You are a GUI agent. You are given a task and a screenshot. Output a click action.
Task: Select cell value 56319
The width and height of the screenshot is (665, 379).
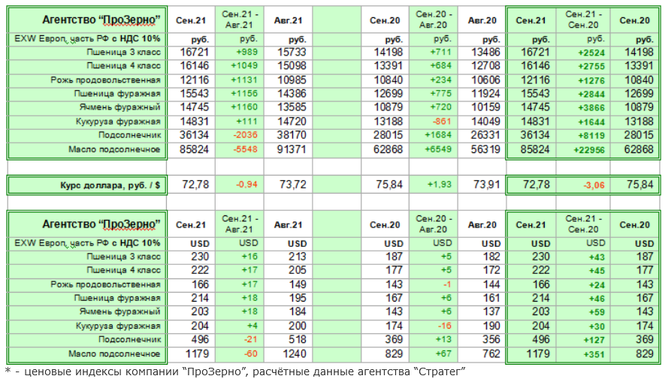tap(485, 149)
